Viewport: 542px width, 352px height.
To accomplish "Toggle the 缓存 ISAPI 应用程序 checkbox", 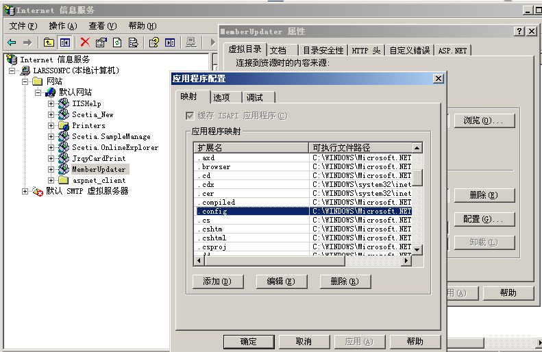I will point(190,116).
